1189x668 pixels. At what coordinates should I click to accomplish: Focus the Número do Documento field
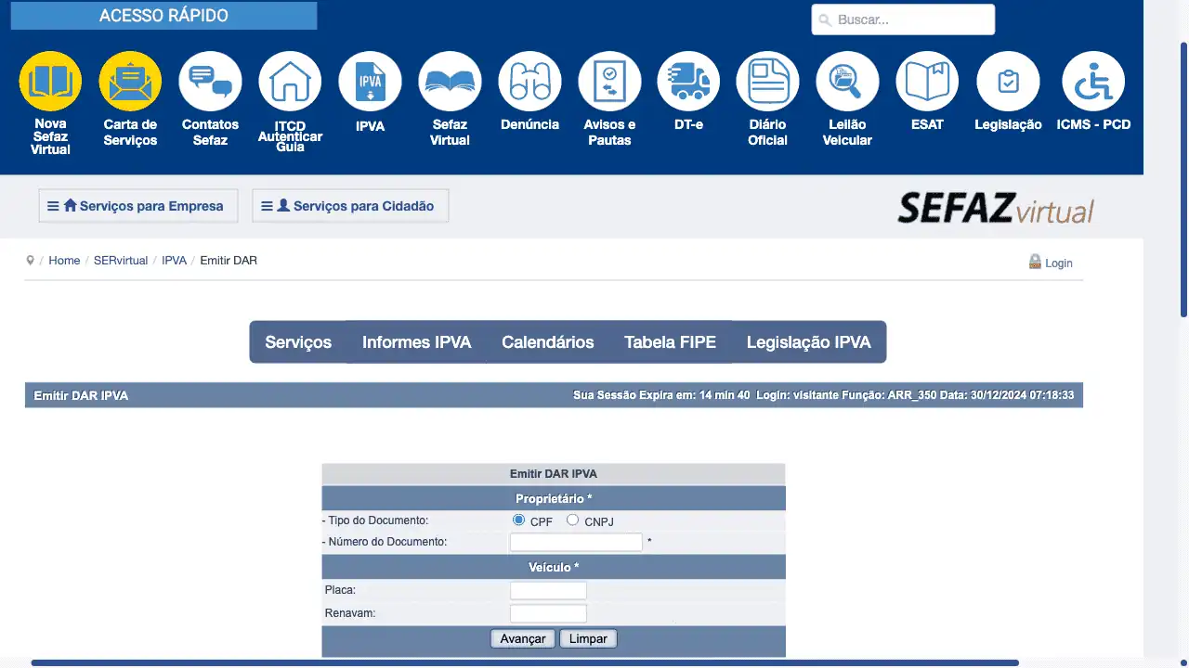(576, 542)
